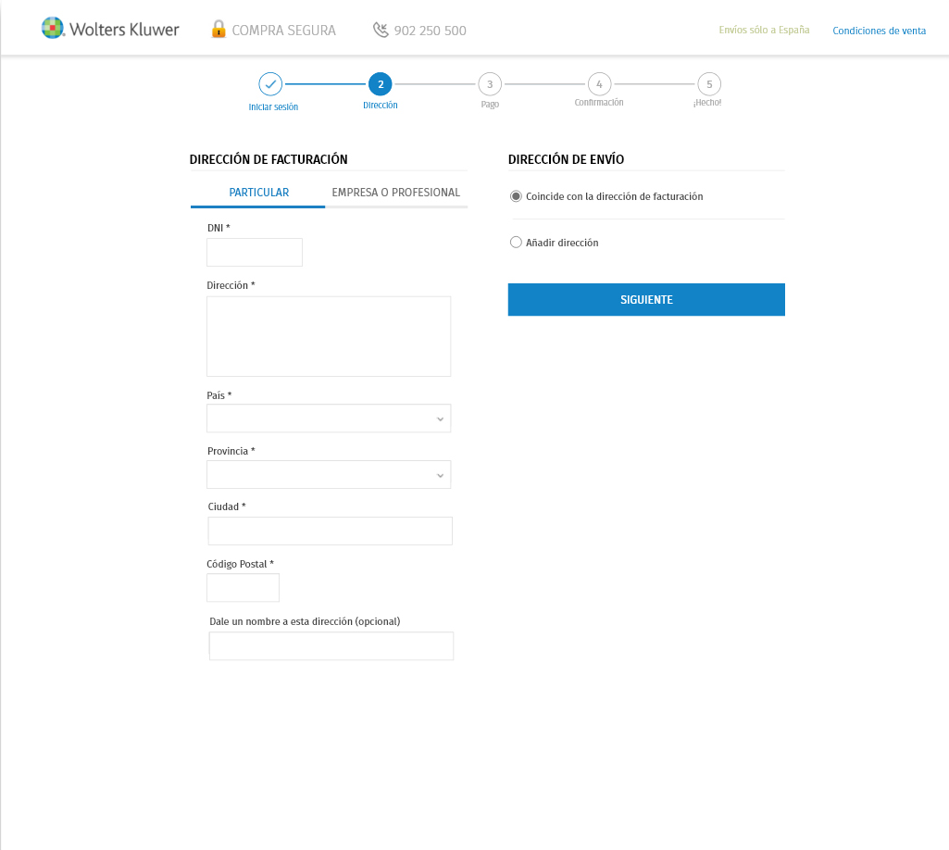Select the 'Añadir dirección' radio option
Viewport: 949px width, 850px height.
[517, 243]
